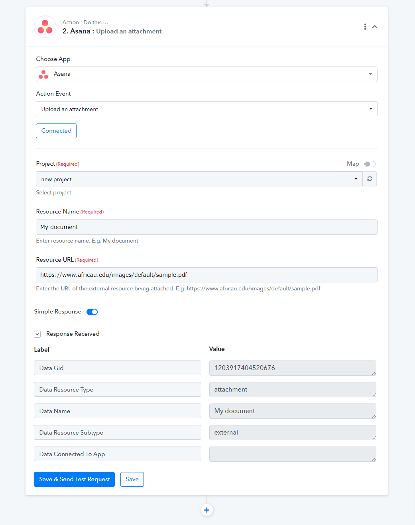Click Asana icon in Choose App field
Viewport: 415px width, 525px height.
click(43, 74)
